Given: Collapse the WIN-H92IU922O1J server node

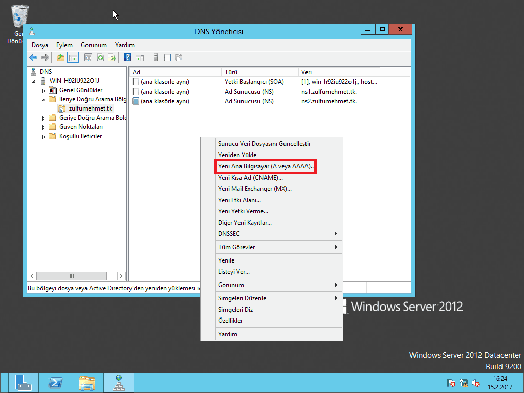Looking at the screenshot, I should (34, 81).
